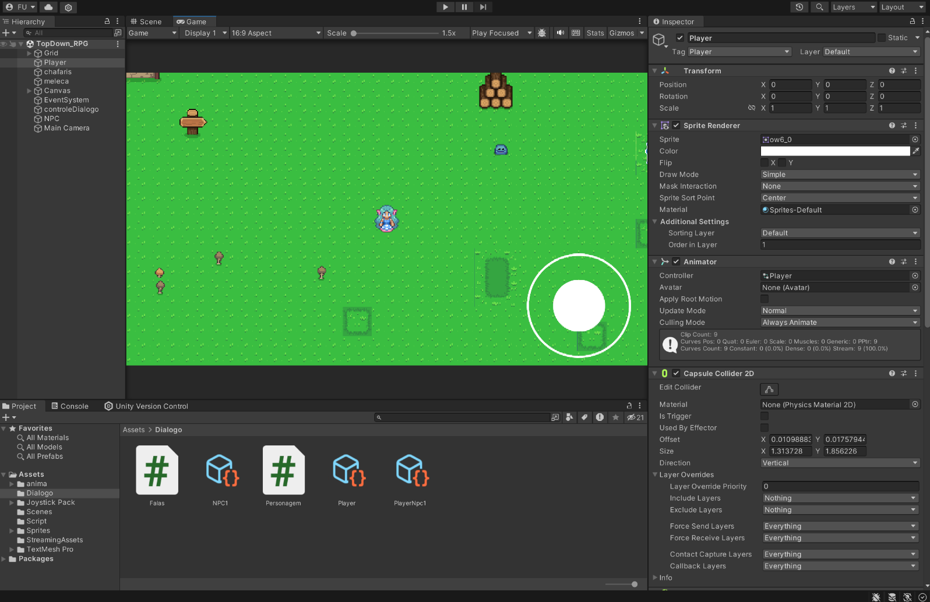The height and width of the screenshot is (602, 930).
Task: Click the Stats button in the Game view
Action: click(x=595, y=33)
